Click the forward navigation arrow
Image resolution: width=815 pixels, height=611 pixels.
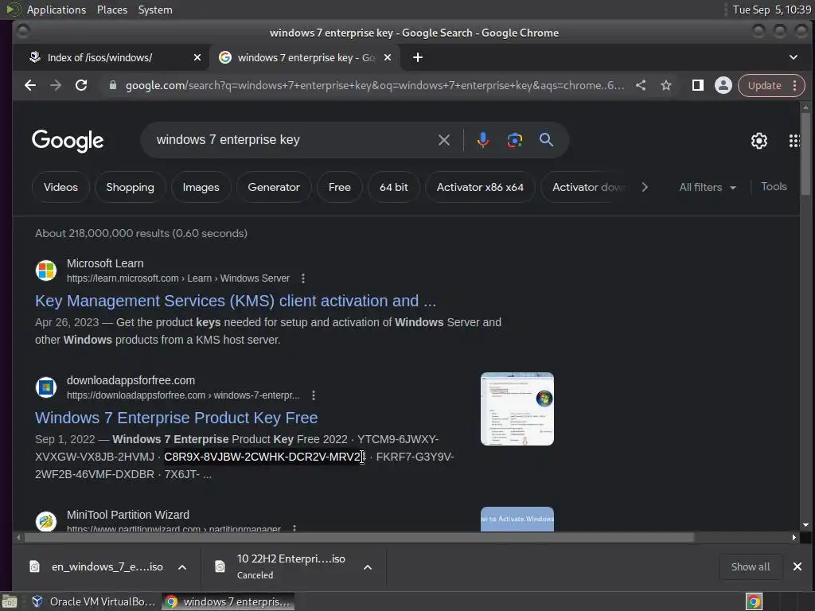[x=56, y=85]
